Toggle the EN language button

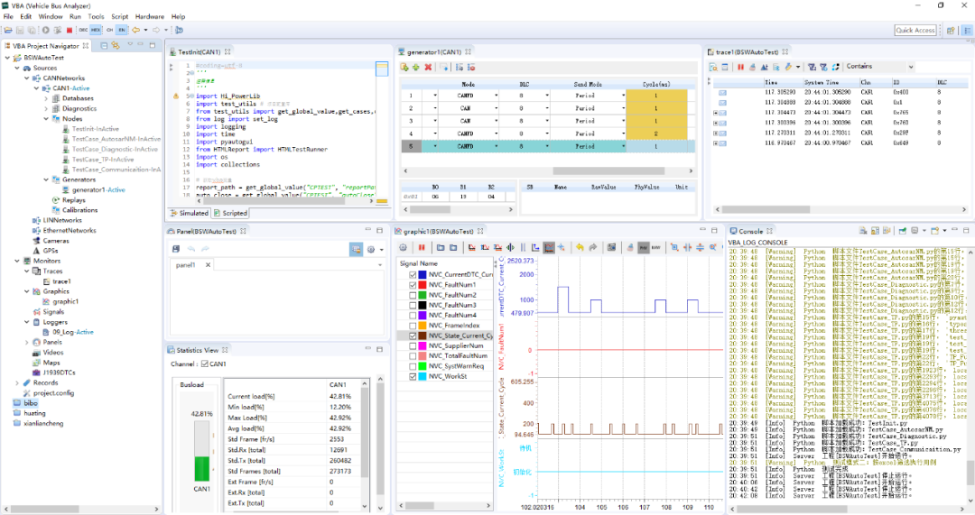click(x=121, y=30)
